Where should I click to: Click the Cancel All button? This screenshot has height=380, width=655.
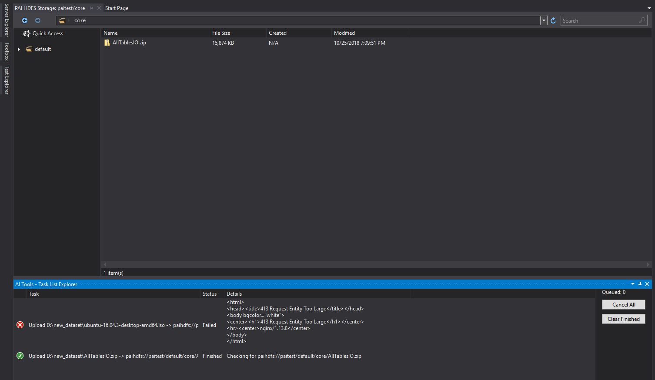tap(624, 305)
